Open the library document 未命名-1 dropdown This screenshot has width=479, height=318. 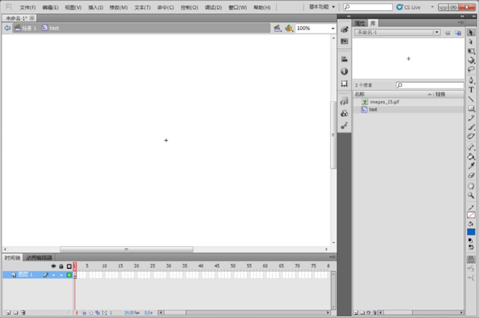click(436, 32)
